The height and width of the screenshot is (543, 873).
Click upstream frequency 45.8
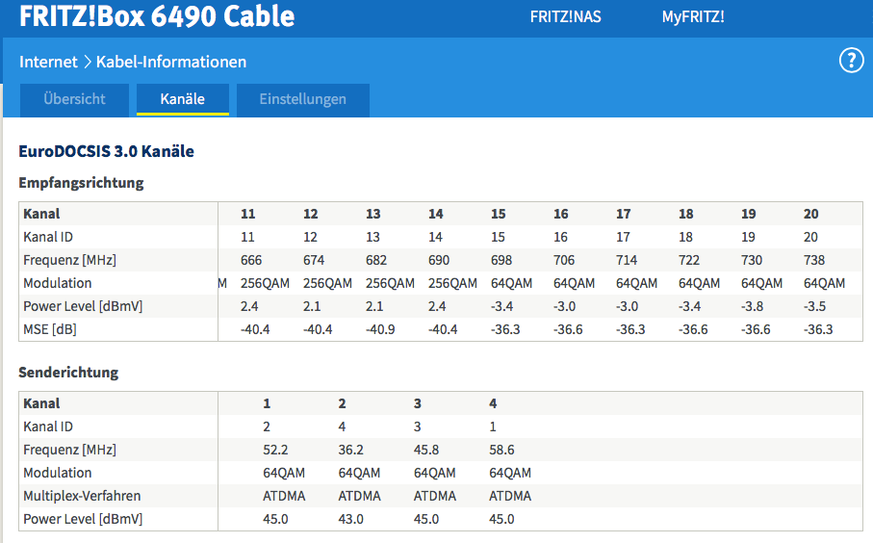coord(426,450)
